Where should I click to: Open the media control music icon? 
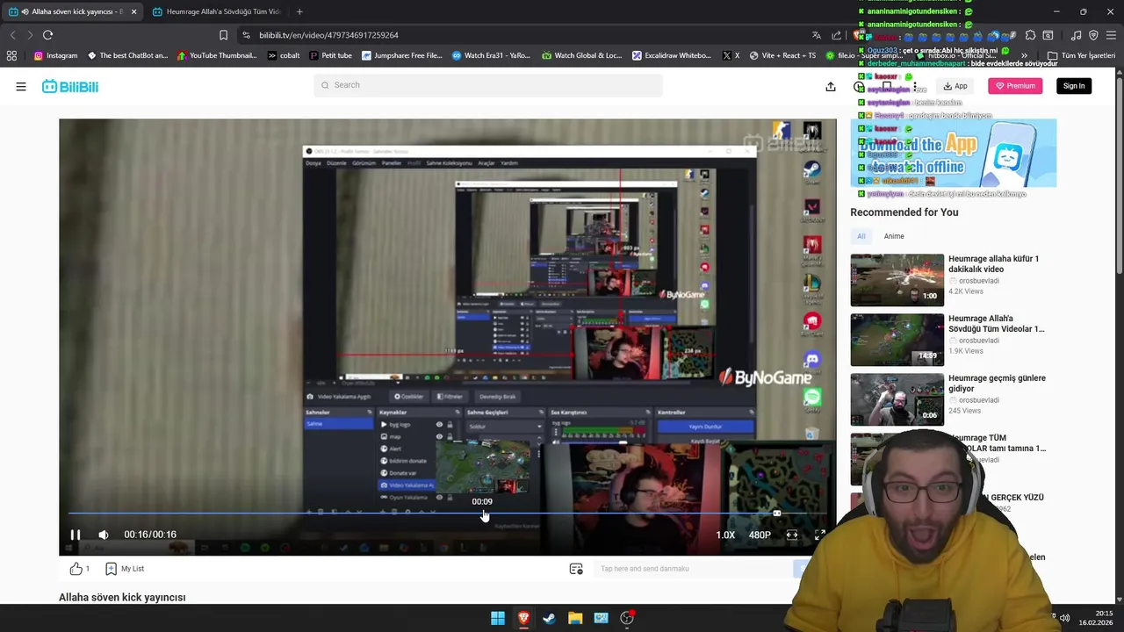(x=1077, y=35)
